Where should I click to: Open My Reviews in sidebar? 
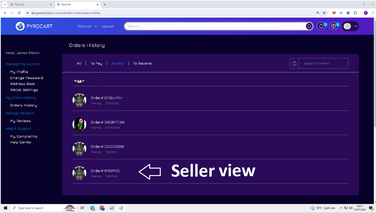[x=20, y=121]
